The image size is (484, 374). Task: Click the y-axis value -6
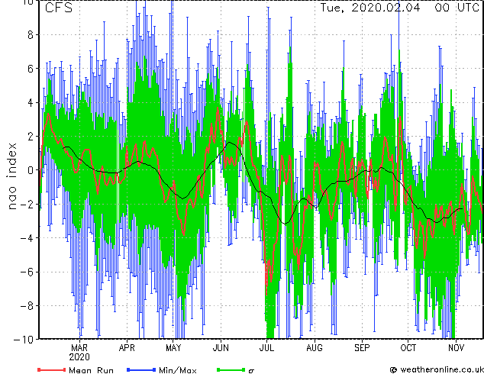pyautogui.click(x=27, y=272)
